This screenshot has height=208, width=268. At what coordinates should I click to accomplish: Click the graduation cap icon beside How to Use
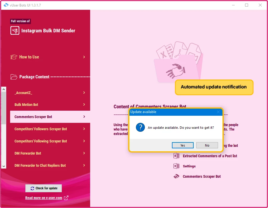(x=14, y=57)
